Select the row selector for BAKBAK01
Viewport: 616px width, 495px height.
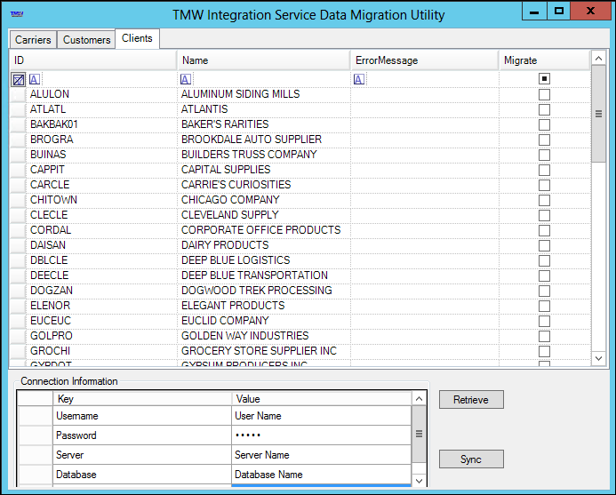click(x=18, y=124)
